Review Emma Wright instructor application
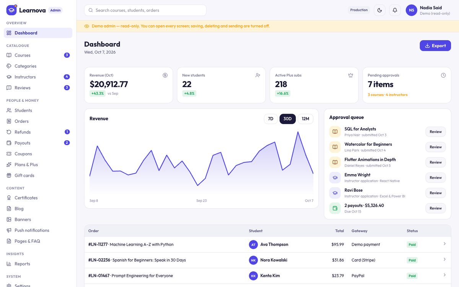Screen dimensions: 459x287 [436, 178]
